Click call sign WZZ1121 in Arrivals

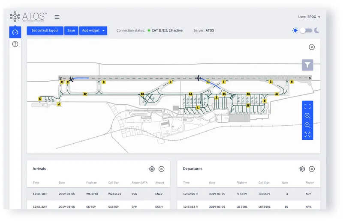point(114,194)
